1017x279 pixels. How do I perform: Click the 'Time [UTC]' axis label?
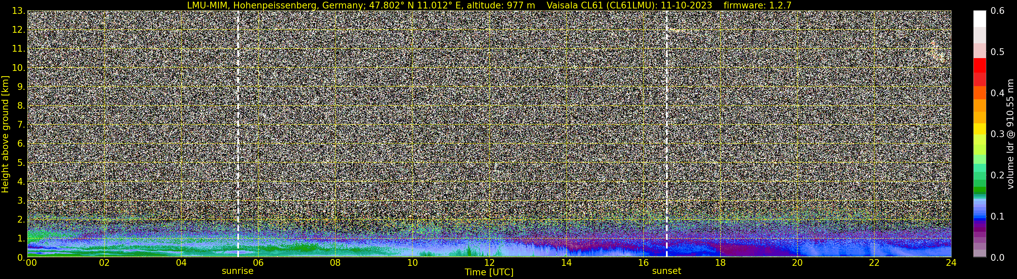click(489, 272)
